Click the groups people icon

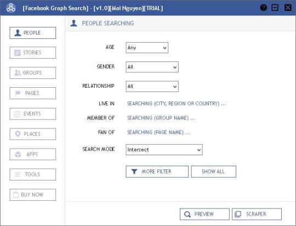coord(18,72)
